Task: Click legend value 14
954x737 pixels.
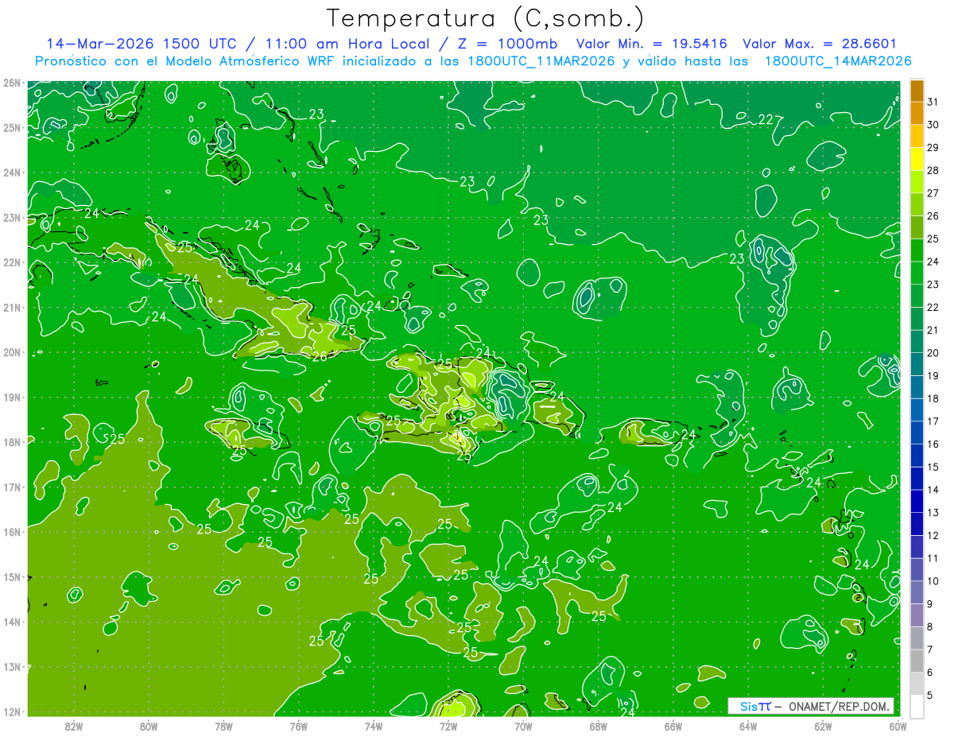Action: tap(933, 489)
